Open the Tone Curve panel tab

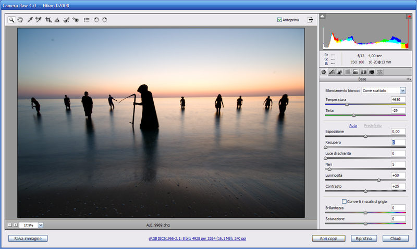click(332, 72)
